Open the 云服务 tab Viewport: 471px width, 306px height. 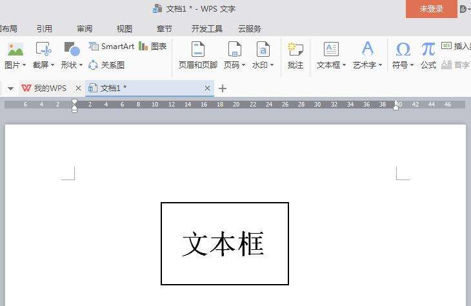pyautogui.click(x=249, y=29)
